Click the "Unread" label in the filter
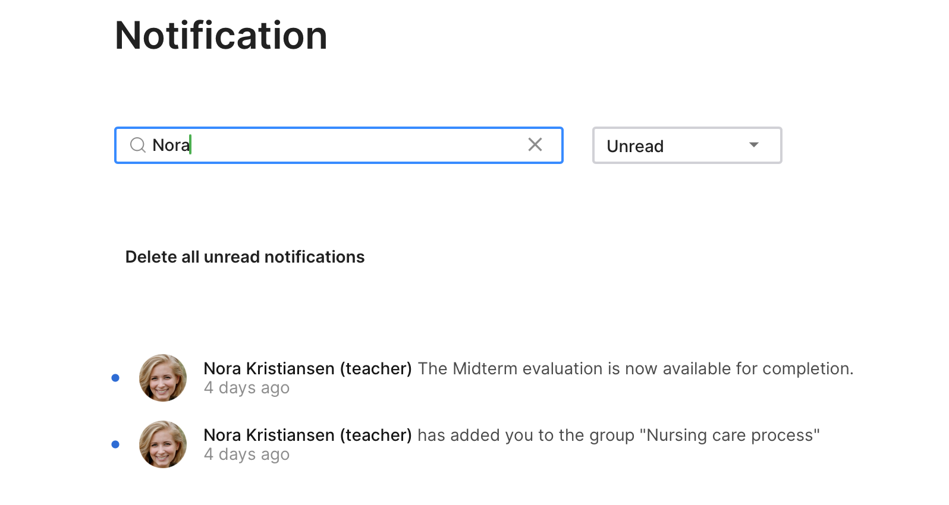Viewport: 949px width, 505px height. coord(635,146)
